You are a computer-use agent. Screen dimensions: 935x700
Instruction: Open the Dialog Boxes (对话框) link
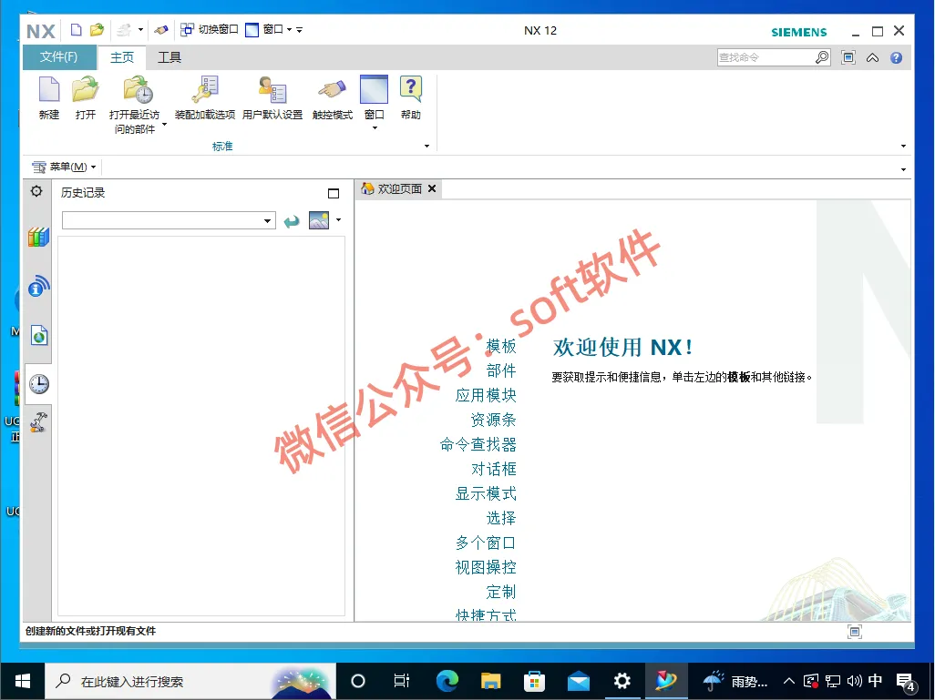point(493,469)
